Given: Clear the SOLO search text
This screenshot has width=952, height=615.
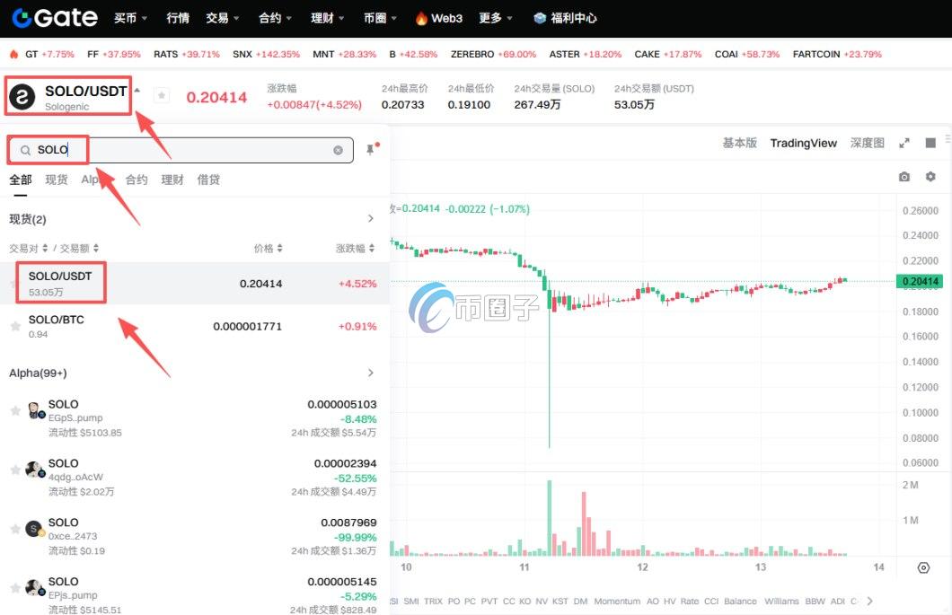Looking at the screenshot, I should (x=338, y=151).
